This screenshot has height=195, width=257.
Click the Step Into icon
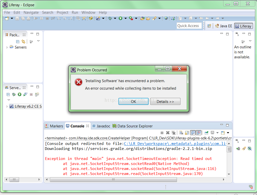coord(59,18)
